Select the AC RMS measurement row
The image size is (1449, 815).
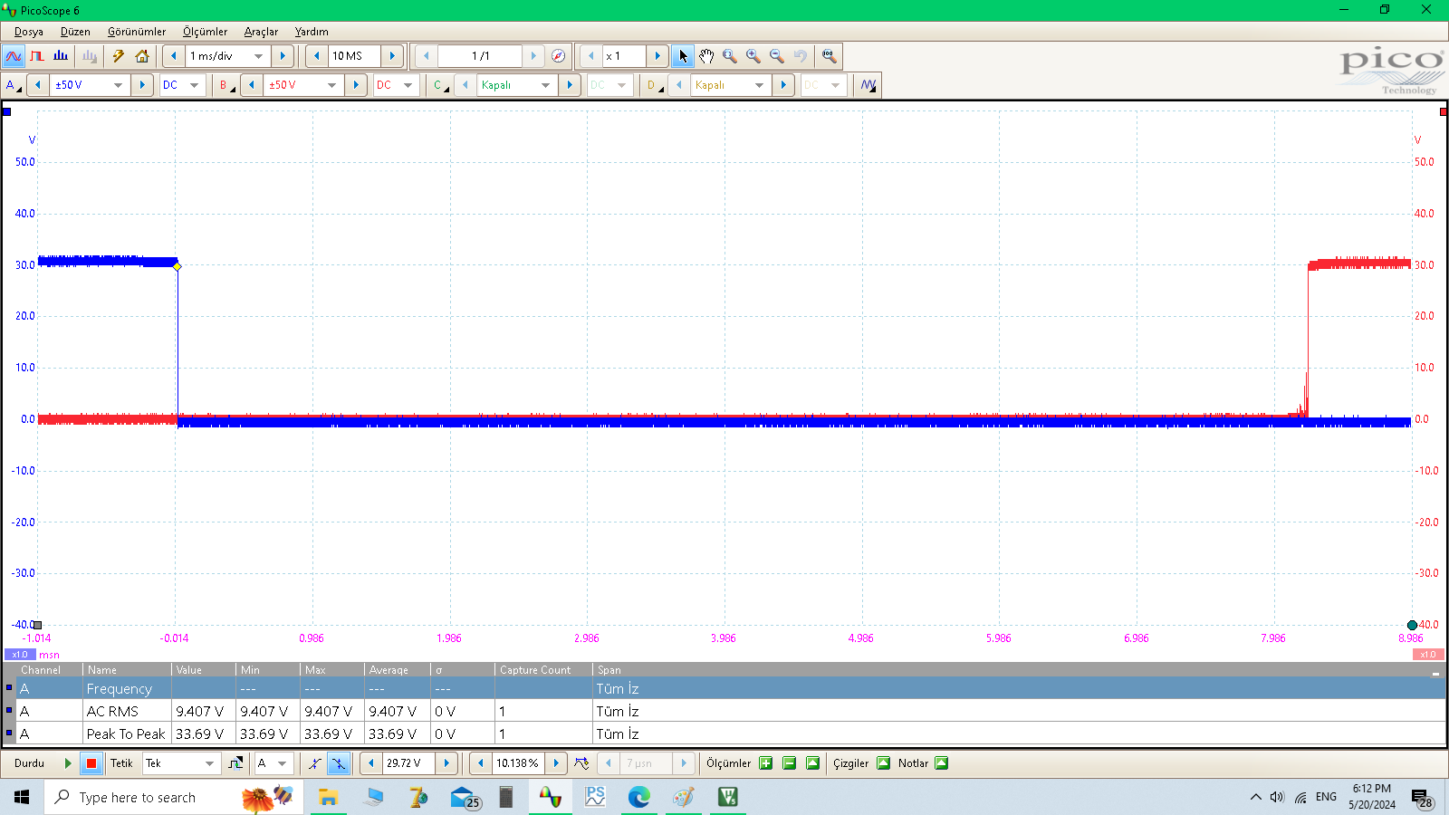[724, 712]
